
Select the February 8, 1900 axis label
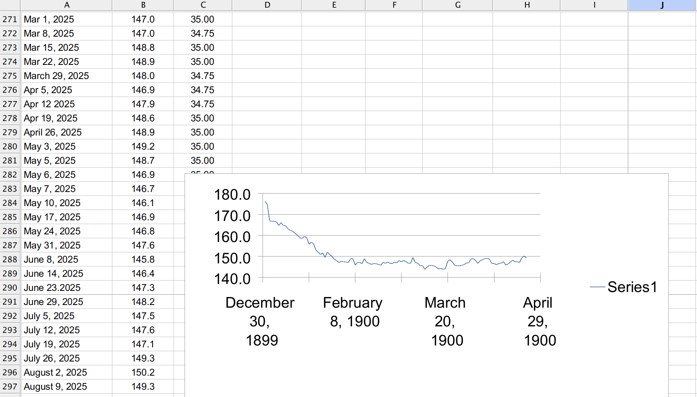353,312
